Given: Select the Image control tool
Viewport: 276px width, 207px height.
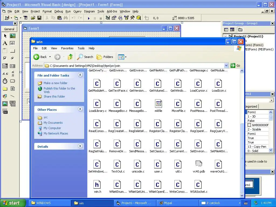Looking at the screenshot, I should tap(5, 104).
